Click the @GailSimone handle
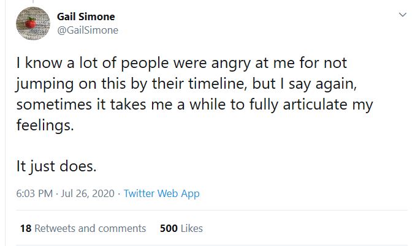Image resolution: width=415 pixels, height=246 pixels. (x=91, y=29)
